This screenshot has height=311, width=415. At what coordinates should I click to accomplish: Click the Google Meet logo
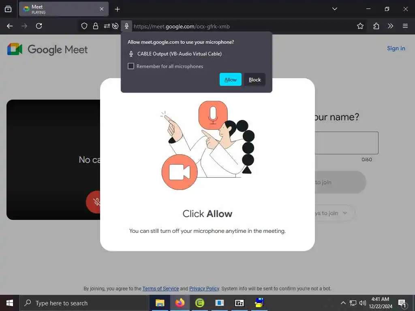[47, 49]
